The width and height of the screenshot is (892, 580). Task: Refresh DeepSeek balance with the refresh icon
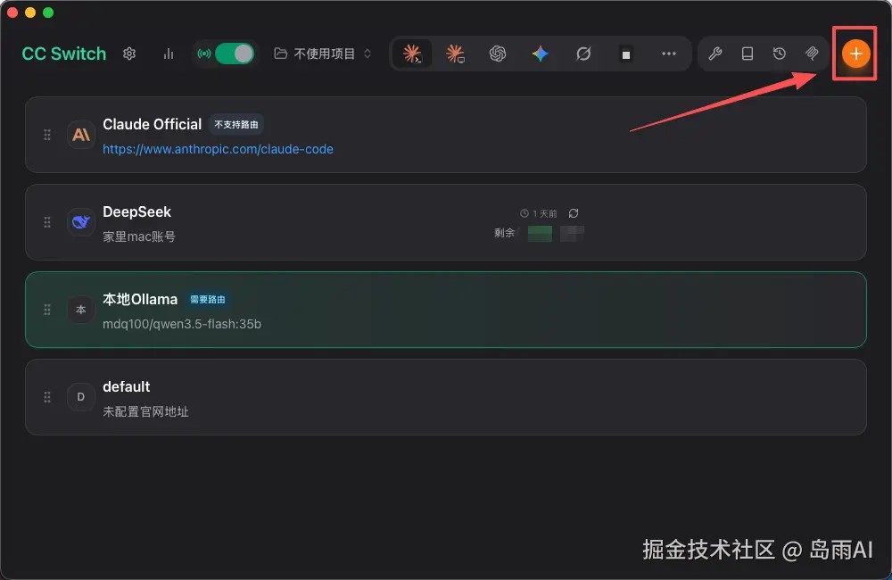pyautogui.click(x=574, y=213)
